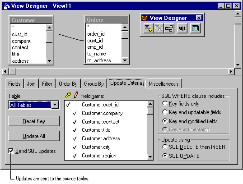243x184 pixels.
Task: Click the Add Table toolbar icon
Action: point(148,28)
